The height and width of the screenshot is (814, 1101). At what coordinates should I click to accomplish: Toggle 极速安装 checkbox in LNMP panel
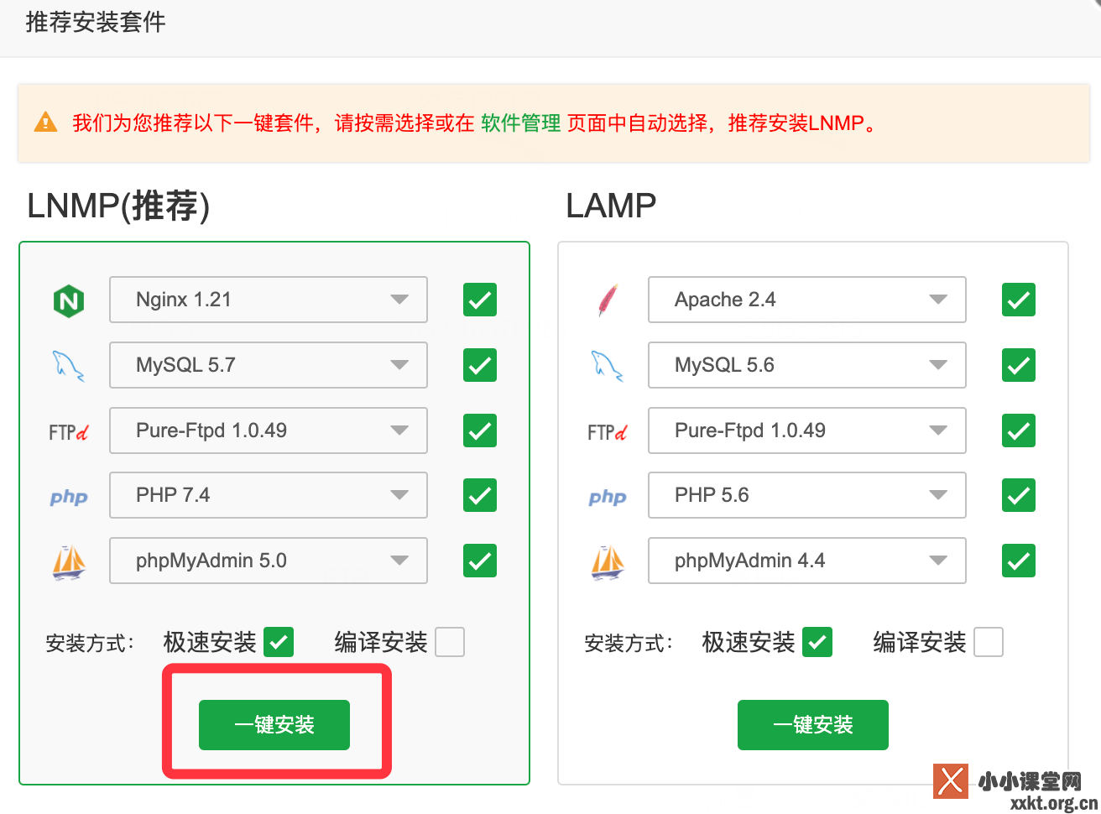tap(279, 642)
